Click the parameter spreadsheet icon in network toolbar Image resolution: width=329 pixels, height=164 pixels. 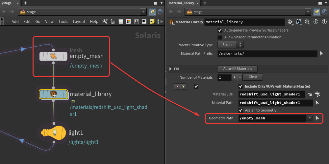137,22
